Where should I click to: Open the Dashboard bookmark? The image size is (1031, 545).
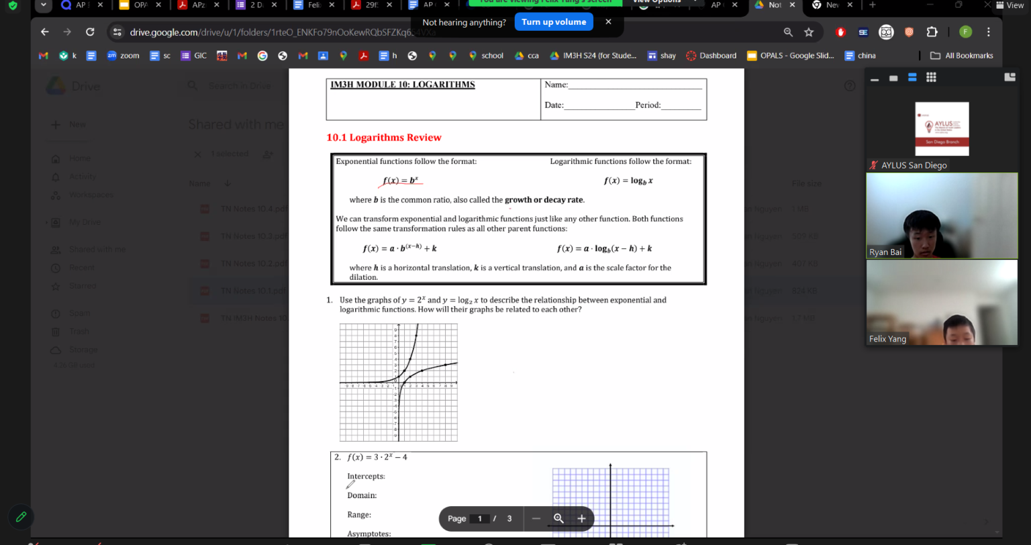pyautogui.click(x=711, y=56)
